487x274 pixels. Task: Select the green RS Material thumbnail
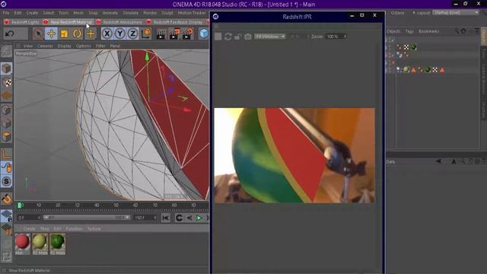pos(58,242)
